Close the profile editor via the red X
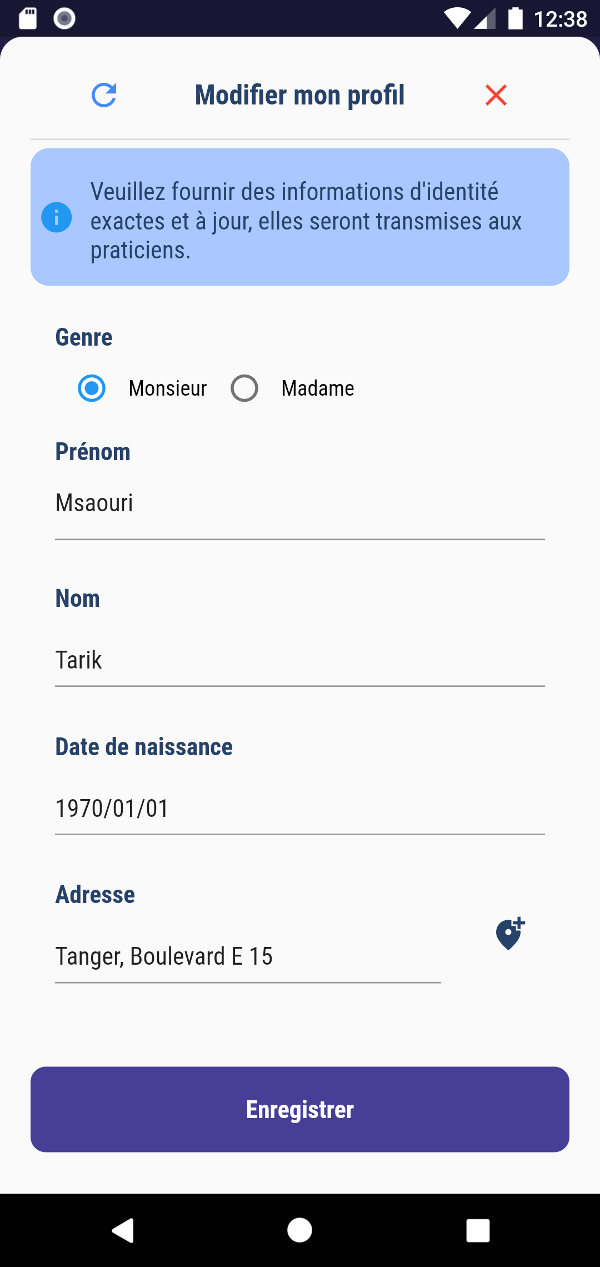Image resolution: width=600 pixels, height=1267 pixels. click(x=496, y=94)
